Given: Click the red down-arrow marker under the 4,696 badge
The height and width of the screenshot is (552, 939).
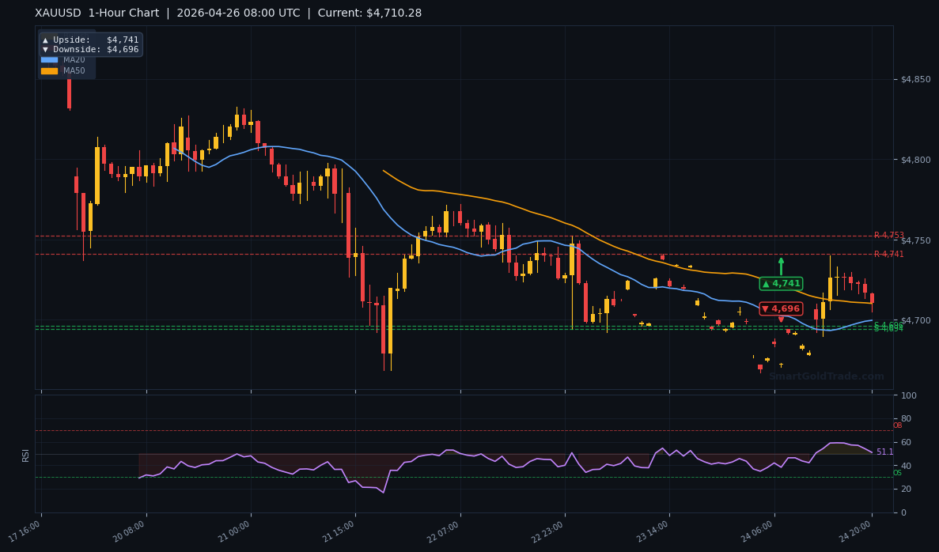Looking at the screenshot, I should pyautogui.click(x=781, y=319).
